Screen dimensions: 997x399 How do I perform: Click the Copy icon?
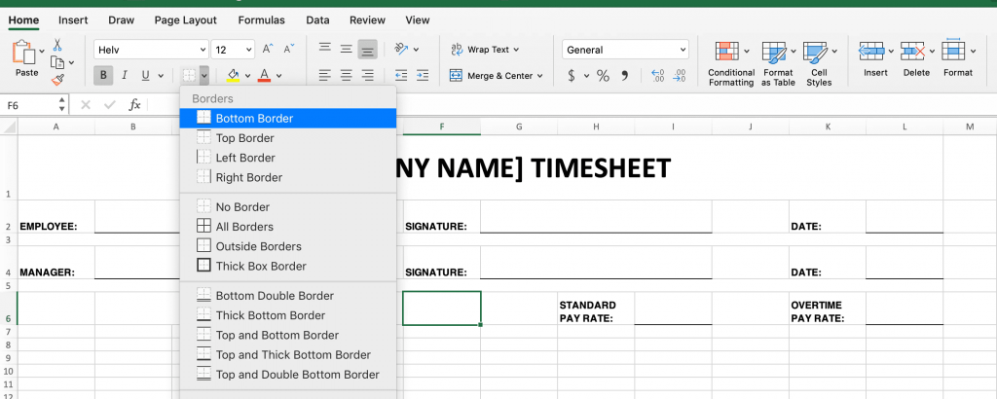click(57, 62)
